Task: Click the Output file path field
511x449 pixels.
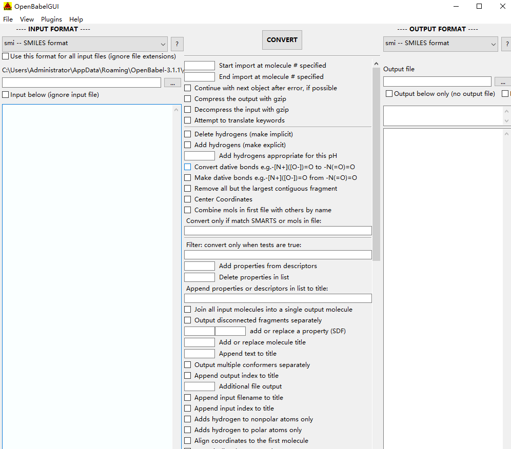Action: click(x=437, y=81)
